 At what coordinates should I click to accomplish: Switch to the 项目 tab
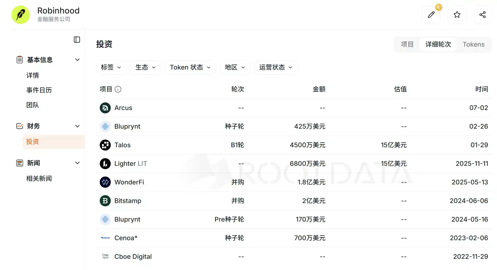pos(407,44)
